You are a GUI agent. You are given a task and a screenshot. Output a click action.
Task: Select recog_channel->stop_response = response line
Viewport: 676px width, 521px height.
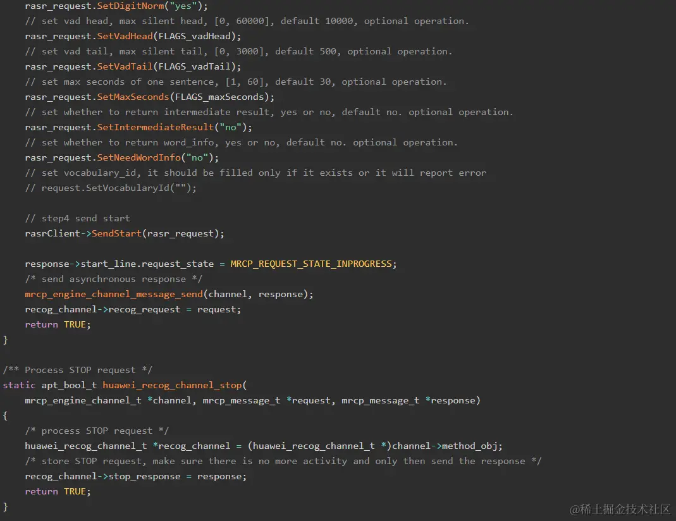(x=135, y=477)
